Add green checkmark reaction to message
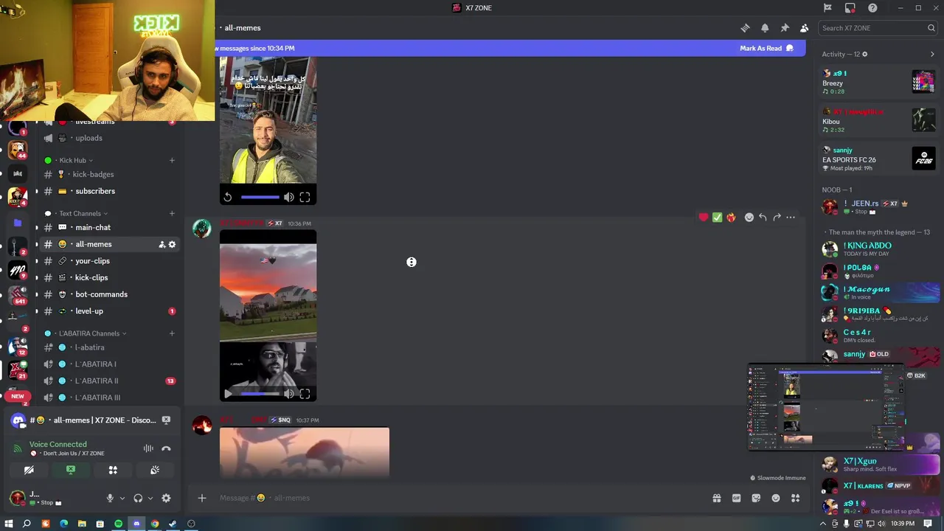944x531 pixels. point(717,218)
